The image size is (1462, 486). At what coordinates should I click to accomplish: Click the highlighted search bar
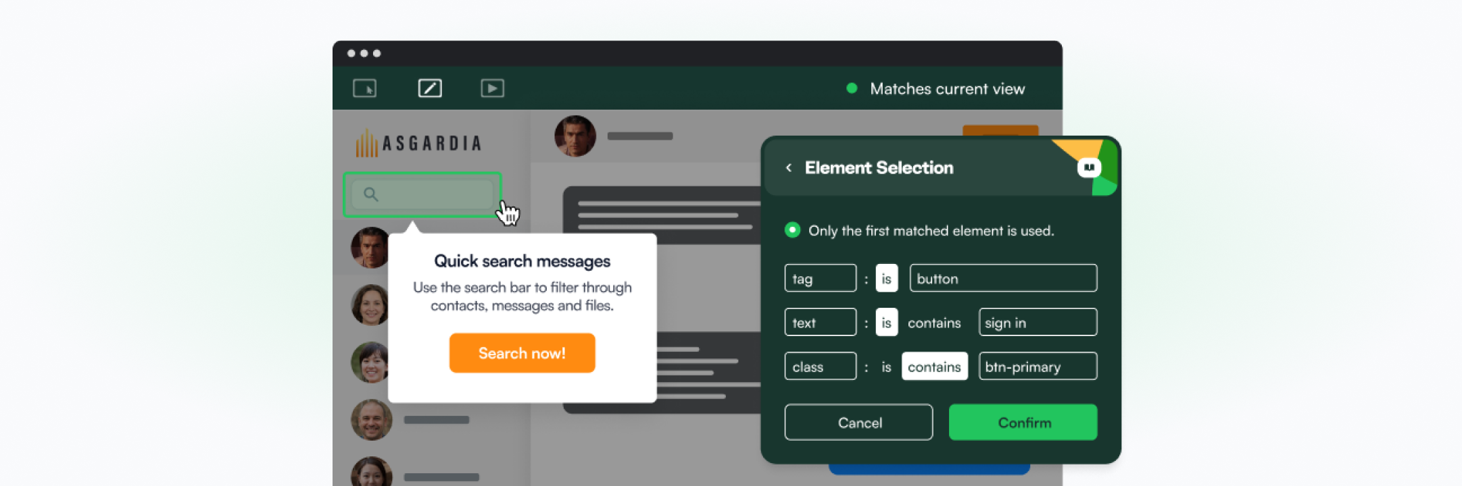[x=422, y=194]
